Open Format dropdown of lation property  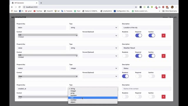(100, 36)
